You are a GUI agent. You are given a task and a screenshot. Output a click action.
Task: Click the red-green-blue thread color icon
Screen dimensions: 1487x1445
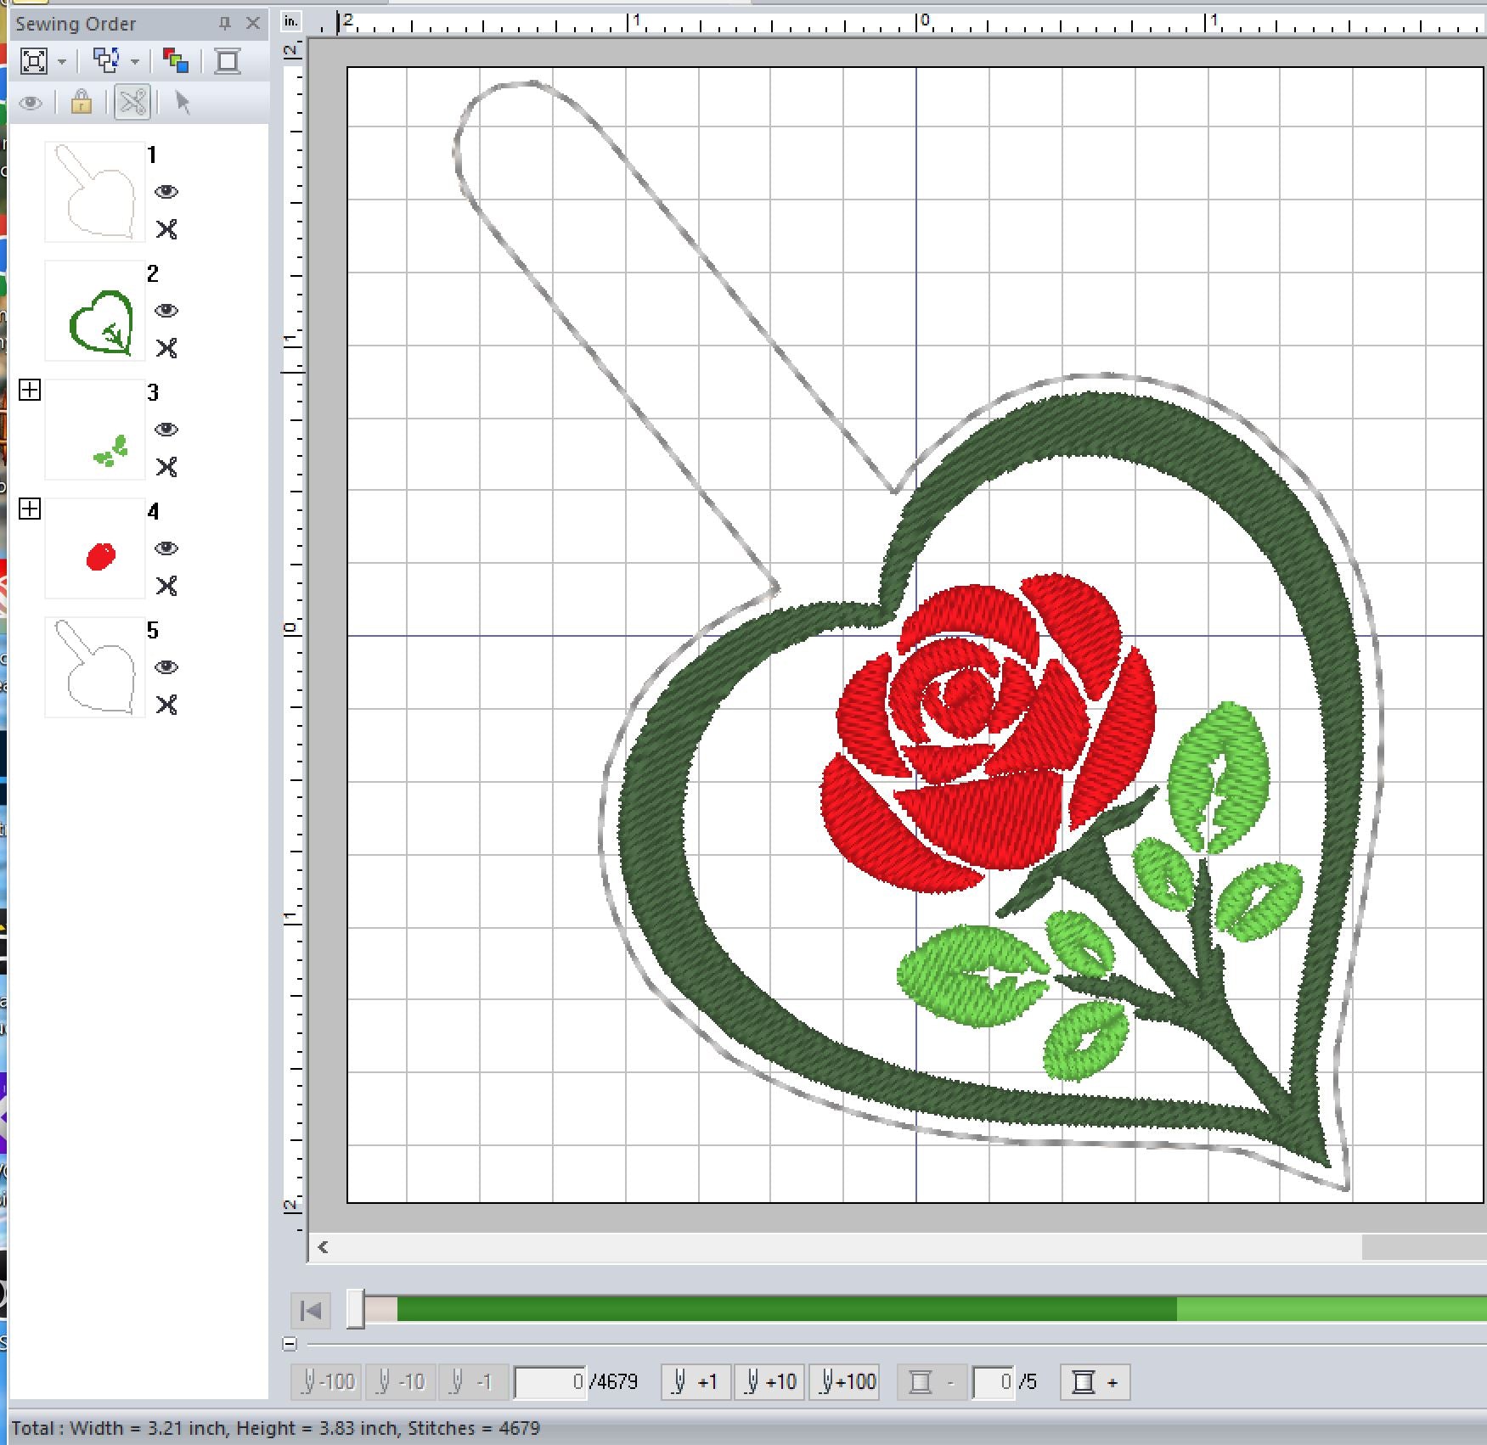coord(176,61)
